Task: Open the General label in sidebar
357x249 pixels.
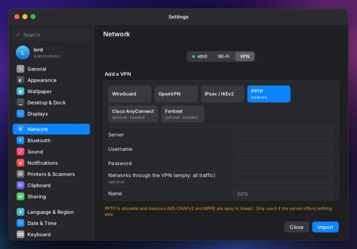Action: tap(37, 69)
